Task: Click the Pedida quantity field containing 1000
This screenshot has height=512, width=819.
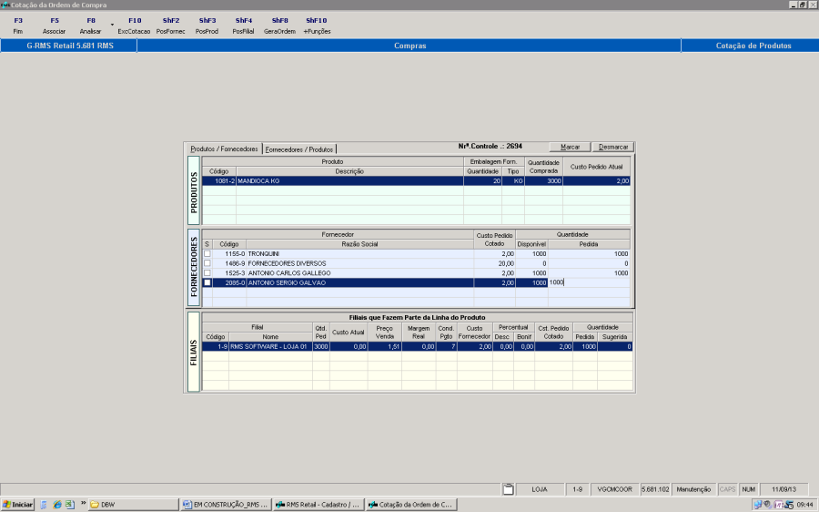Action: pos(588,282)
